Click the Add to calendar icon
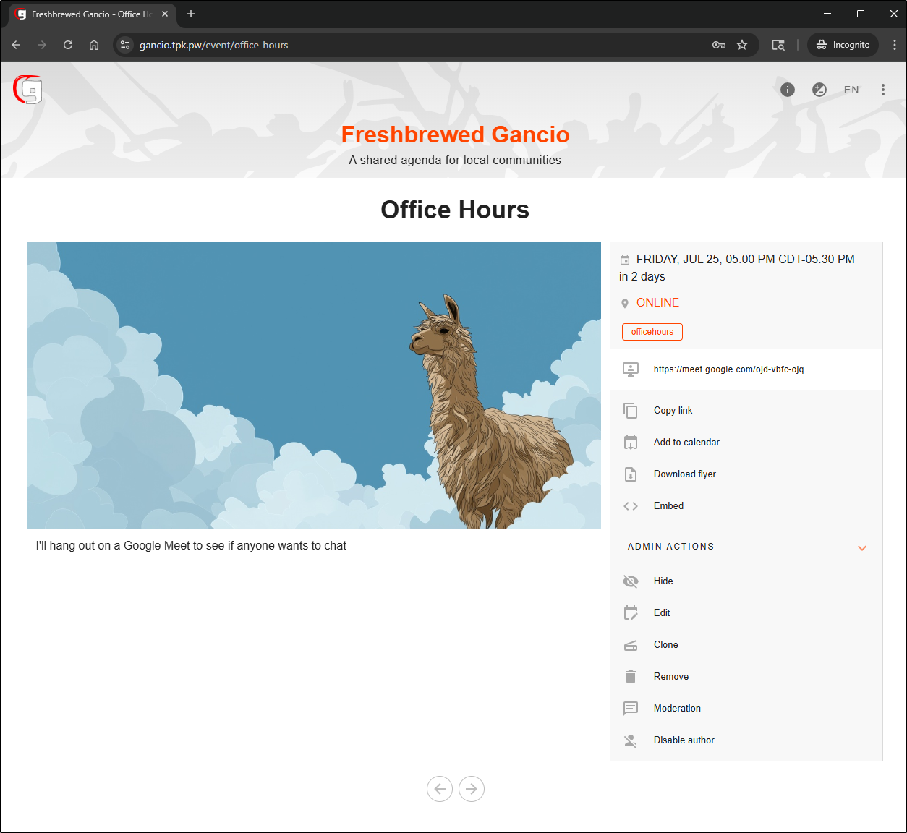Image resolution: width=907 pixels, height=833 pixels. click(x=631, y=443)
